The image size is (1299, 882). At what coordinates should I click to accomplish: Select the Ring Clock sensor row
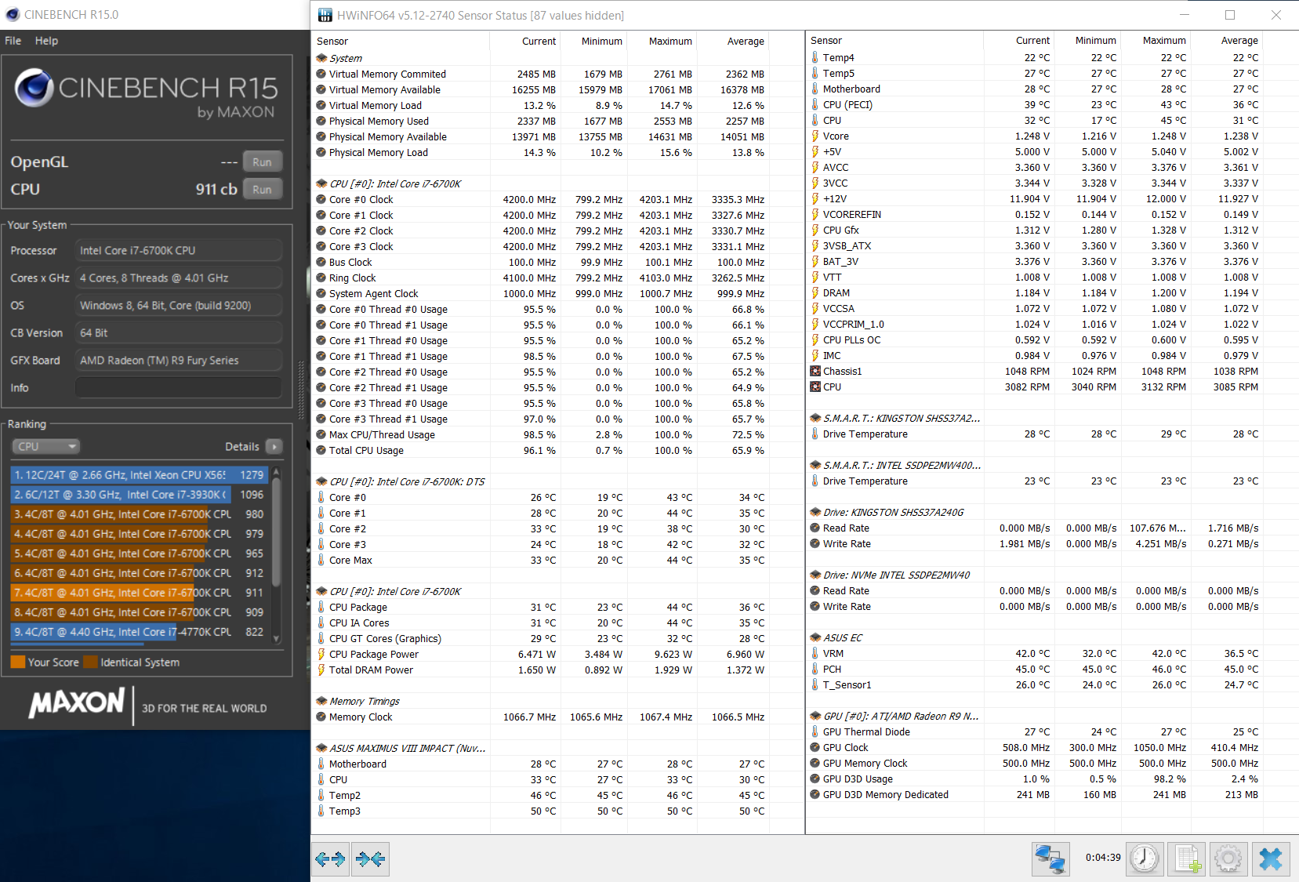click(540, 278)
